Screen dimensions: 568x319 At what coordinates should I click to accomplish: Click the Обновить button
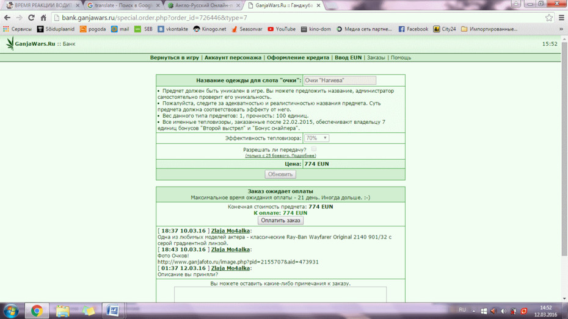tap(280, 174)
